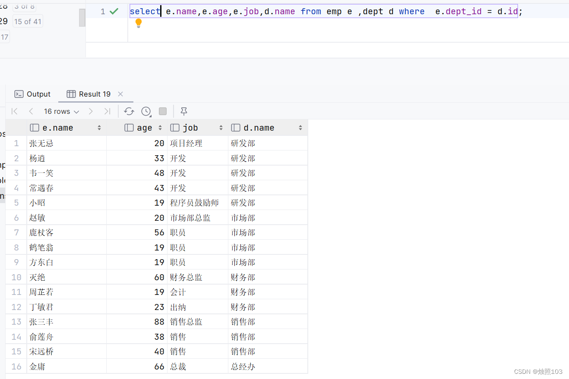Go to previous page of results
The width and height of the screenshot is (569, 379).
coord(31,111)
